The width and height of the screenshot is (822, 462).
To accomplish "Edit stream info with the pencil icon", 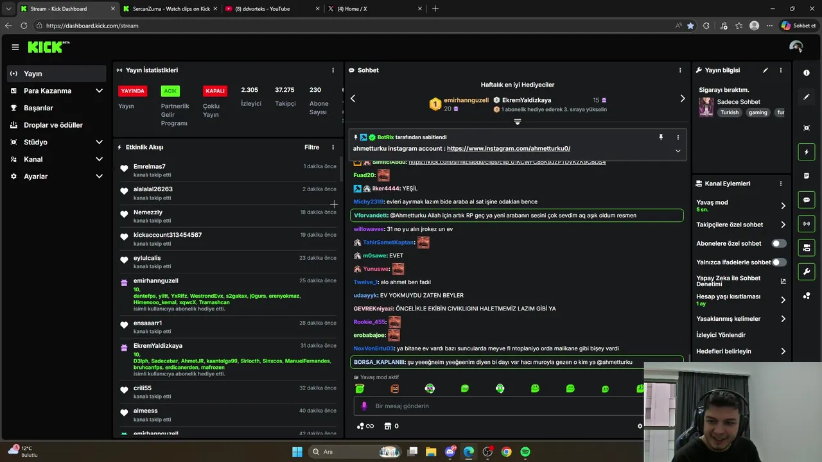I will (x=765, y=70).
